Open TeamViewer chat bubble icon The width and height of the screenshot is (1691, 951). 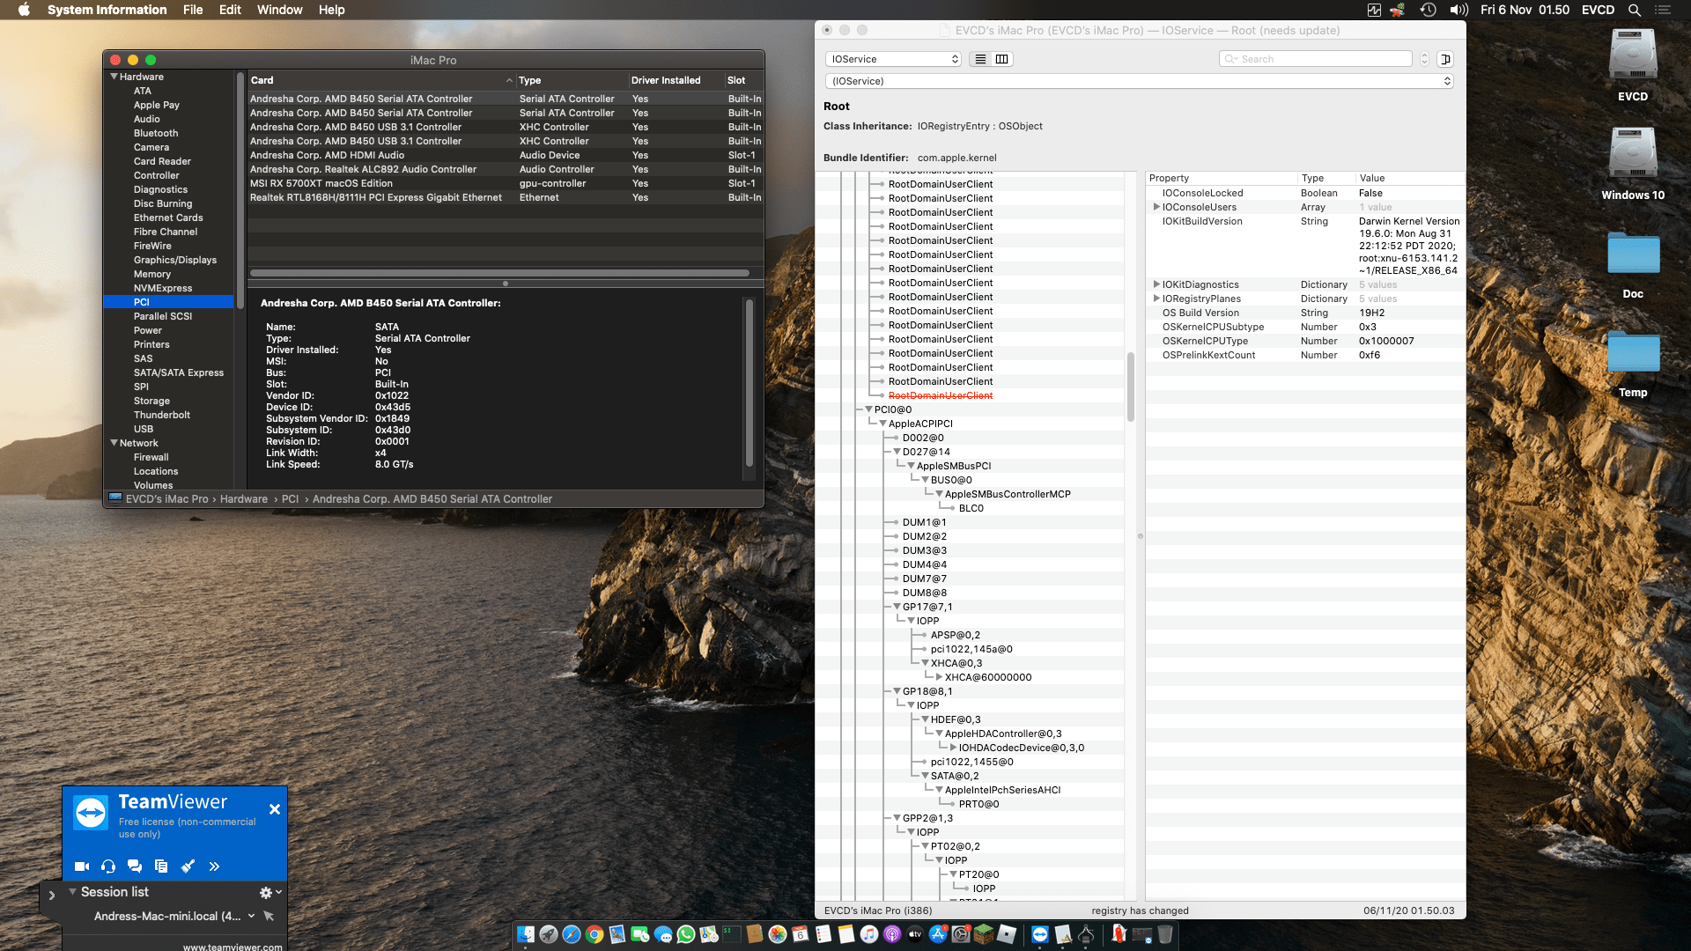click(x=135, y=866)
